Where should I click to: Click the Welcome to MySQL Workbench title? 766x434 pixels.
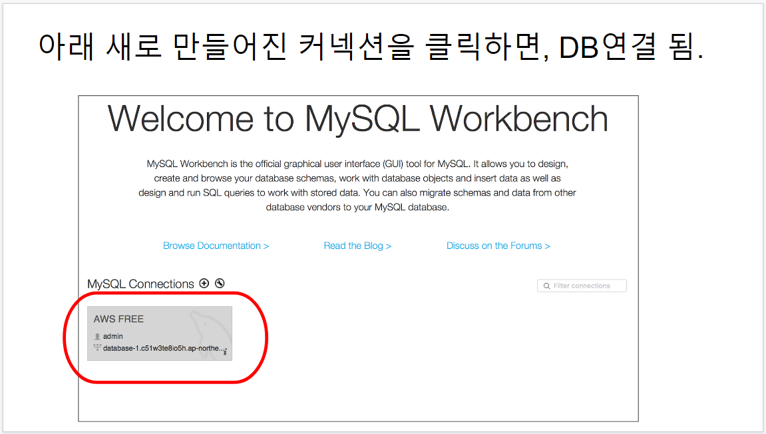357,118
